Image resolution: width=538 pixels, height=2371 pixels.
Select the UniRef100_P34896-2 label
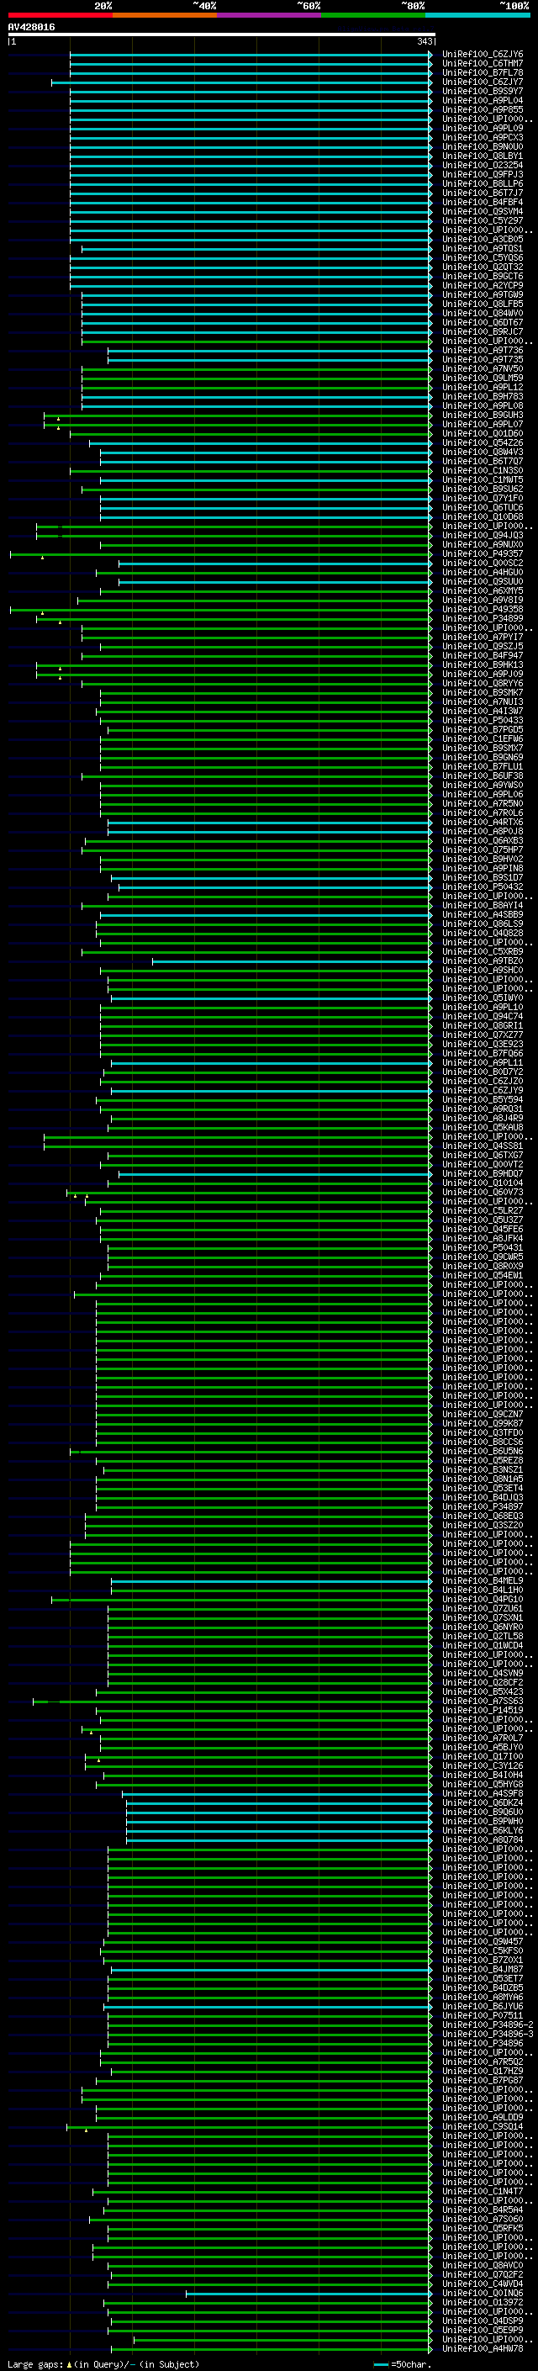488,2025
